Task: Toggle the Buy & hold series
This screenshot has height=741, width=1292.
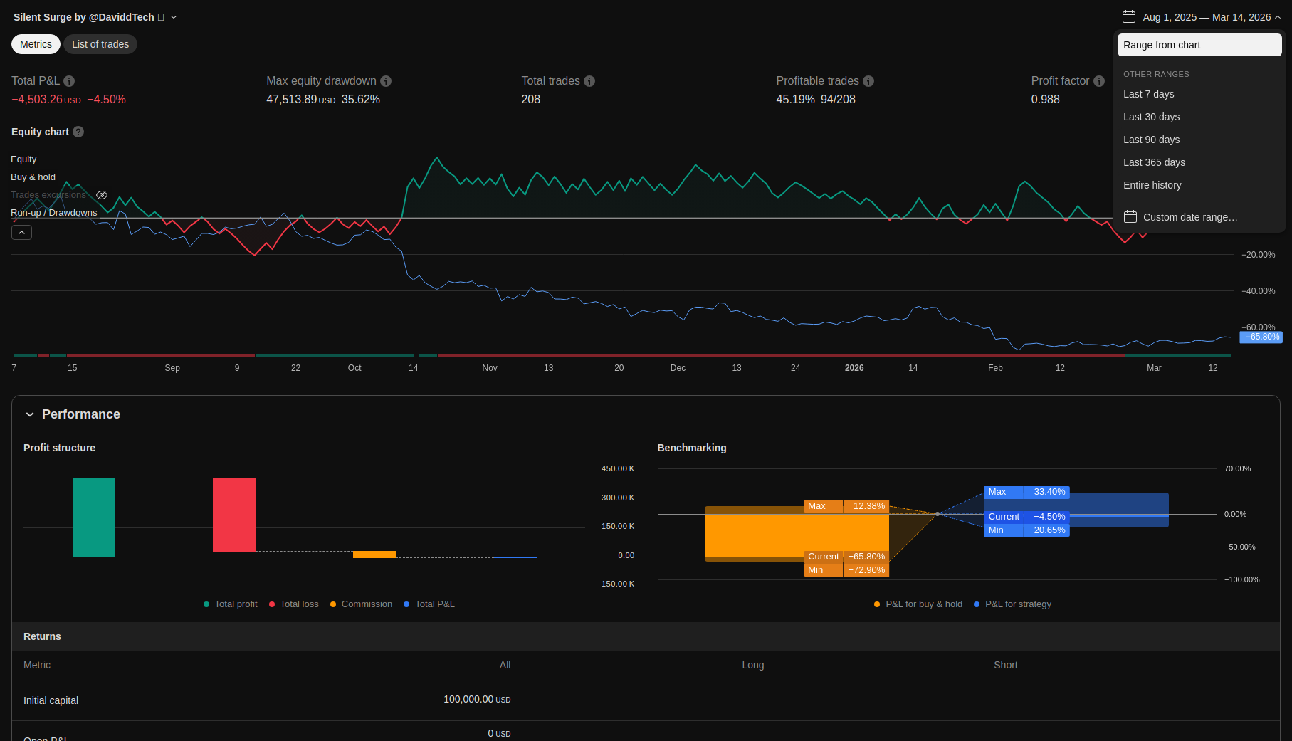Action: [x=33, y=177]
